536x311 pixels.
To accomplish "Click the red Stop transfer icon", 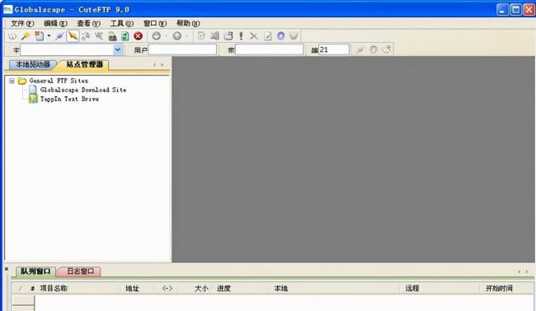I will pyautogui.click(x=138, y=36).
